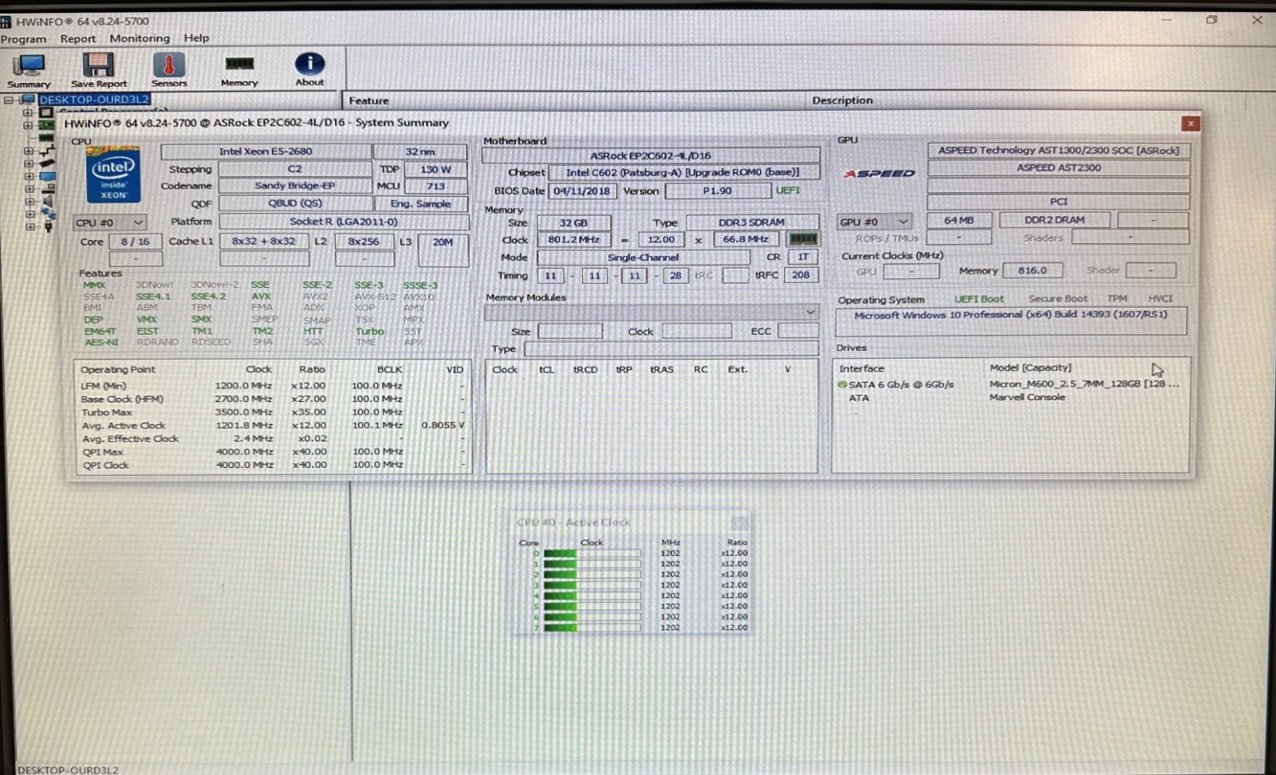Select the green motherboard icon in tree
Viewport: 1276px width, 775px height.
pos(47,125)
